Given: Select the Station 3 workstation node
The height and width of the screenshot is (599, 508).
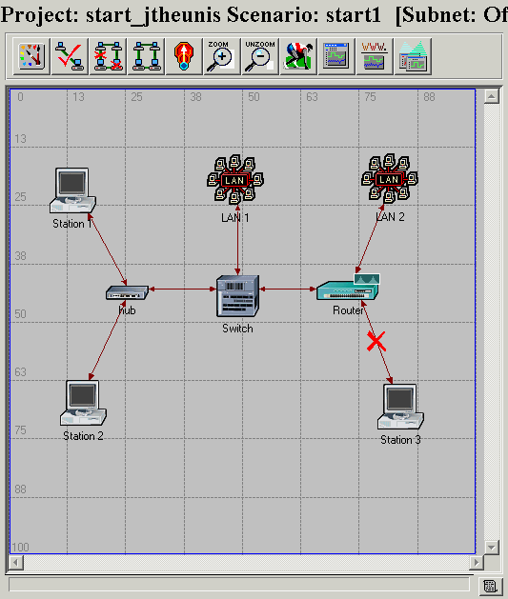Looking at the screenshot, I should [400, 407].
